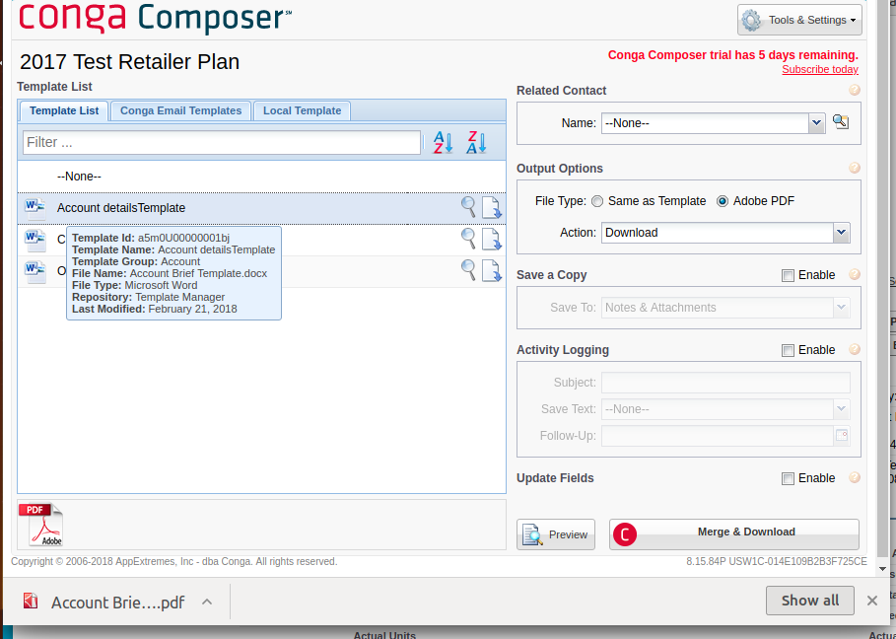Enable the Activity Logging checkbox

(788, 350)
